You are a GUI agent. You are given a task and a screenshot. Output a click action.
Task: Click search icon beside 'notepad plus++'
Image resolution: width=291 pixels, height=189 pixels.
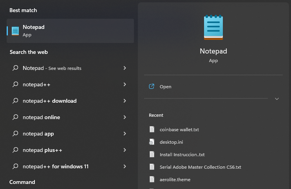tap(15, 150)
